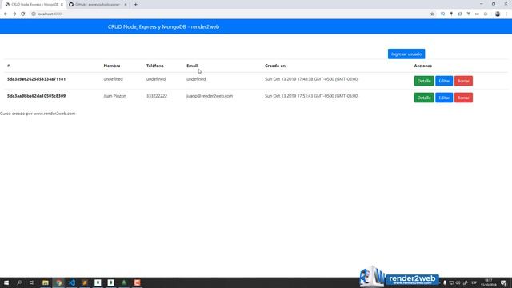
Task: Click the date Sun Oct 13 2019 17:51:43
Action: tap(311, 96)
